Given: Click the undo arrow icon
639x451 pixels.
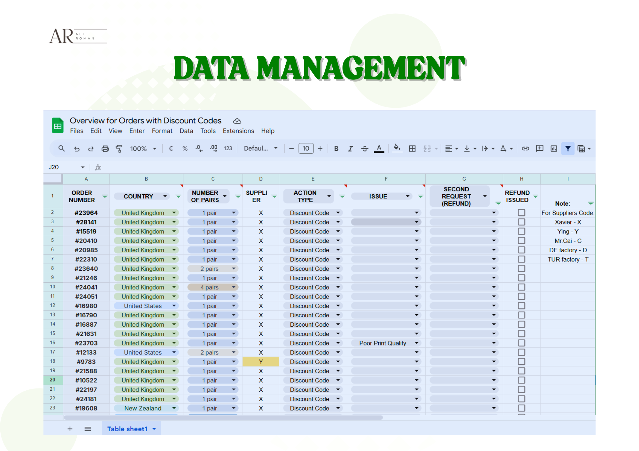Looking at the screenshot, I should click(x=77, y=149).
